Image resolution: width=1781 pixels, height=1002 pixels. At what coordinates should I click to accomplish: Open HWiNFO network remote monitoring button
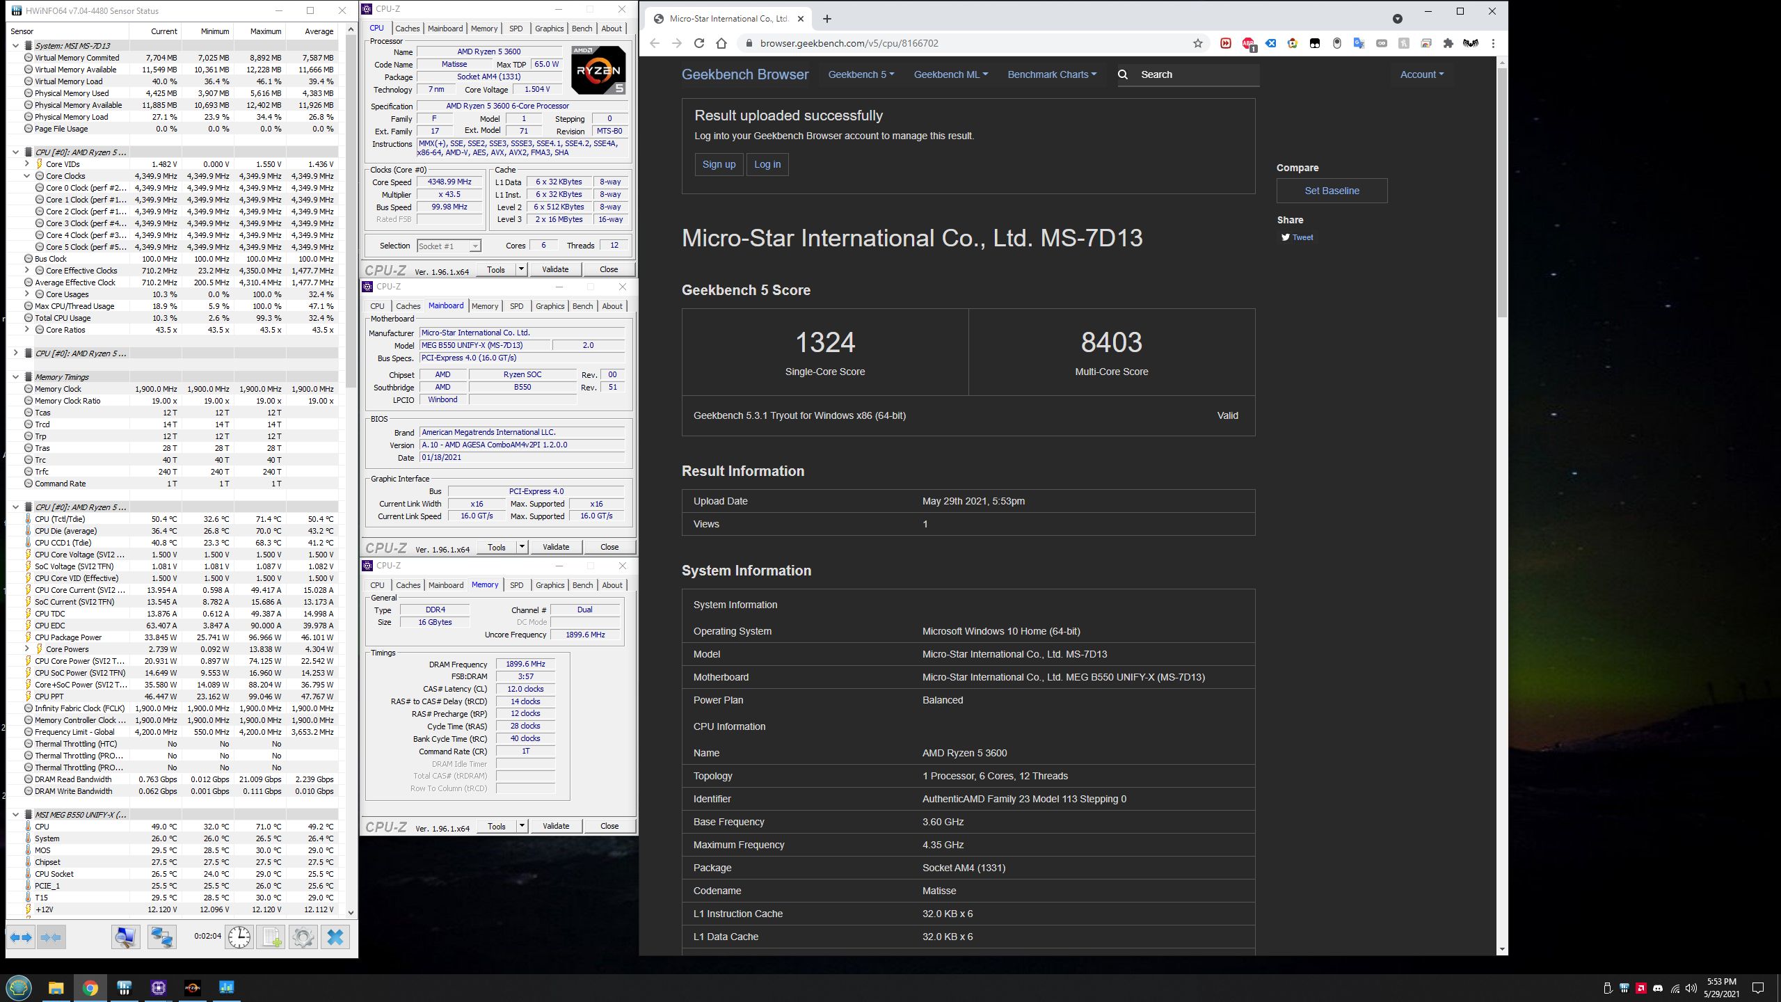coord(162,937)
